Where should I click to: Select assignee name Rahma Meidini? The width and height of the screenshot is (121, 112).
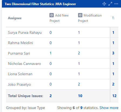pos(21,43)
